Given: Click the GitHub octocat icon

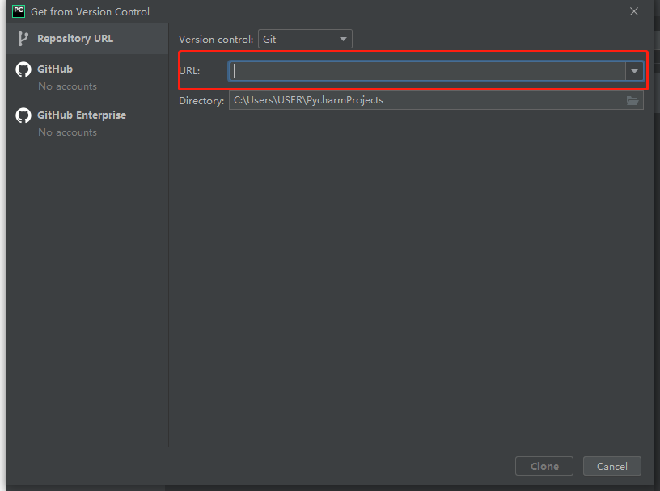Looking at the screenshot, I should 23,69.
